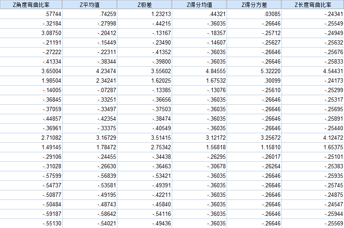
Task: Click cell value .03085
Action: (272, 14)
